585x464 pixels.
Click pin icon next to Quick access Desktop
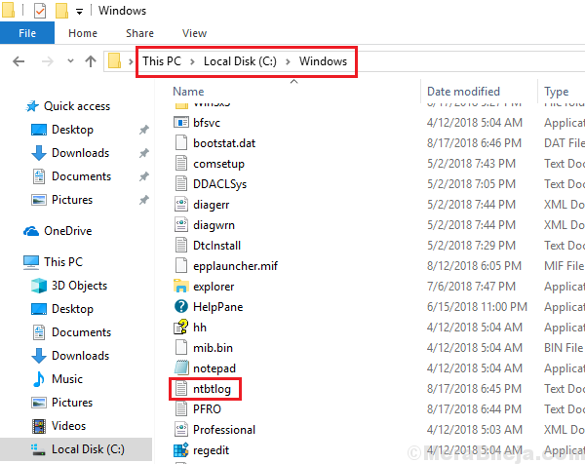click(144, 130)
